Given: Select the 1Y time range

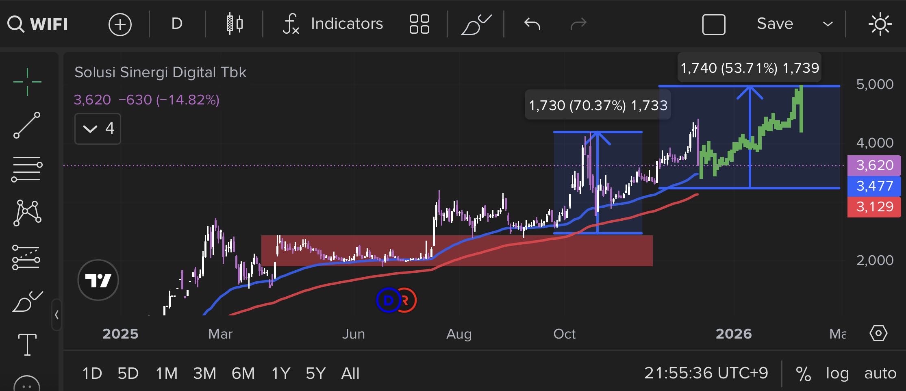Looking at the screenshot, I should (x=281, y=373).
